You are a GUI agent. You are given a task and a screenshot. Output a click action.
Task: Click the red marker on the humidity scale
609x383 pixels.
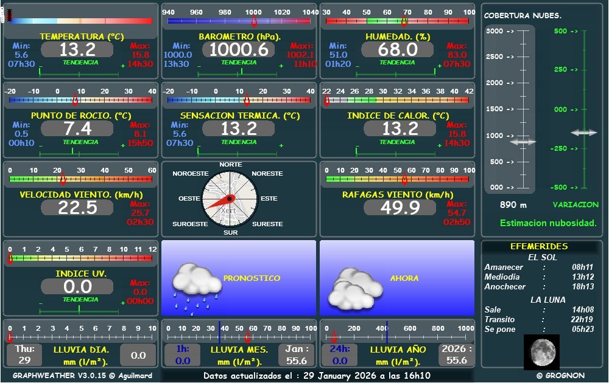406,21
